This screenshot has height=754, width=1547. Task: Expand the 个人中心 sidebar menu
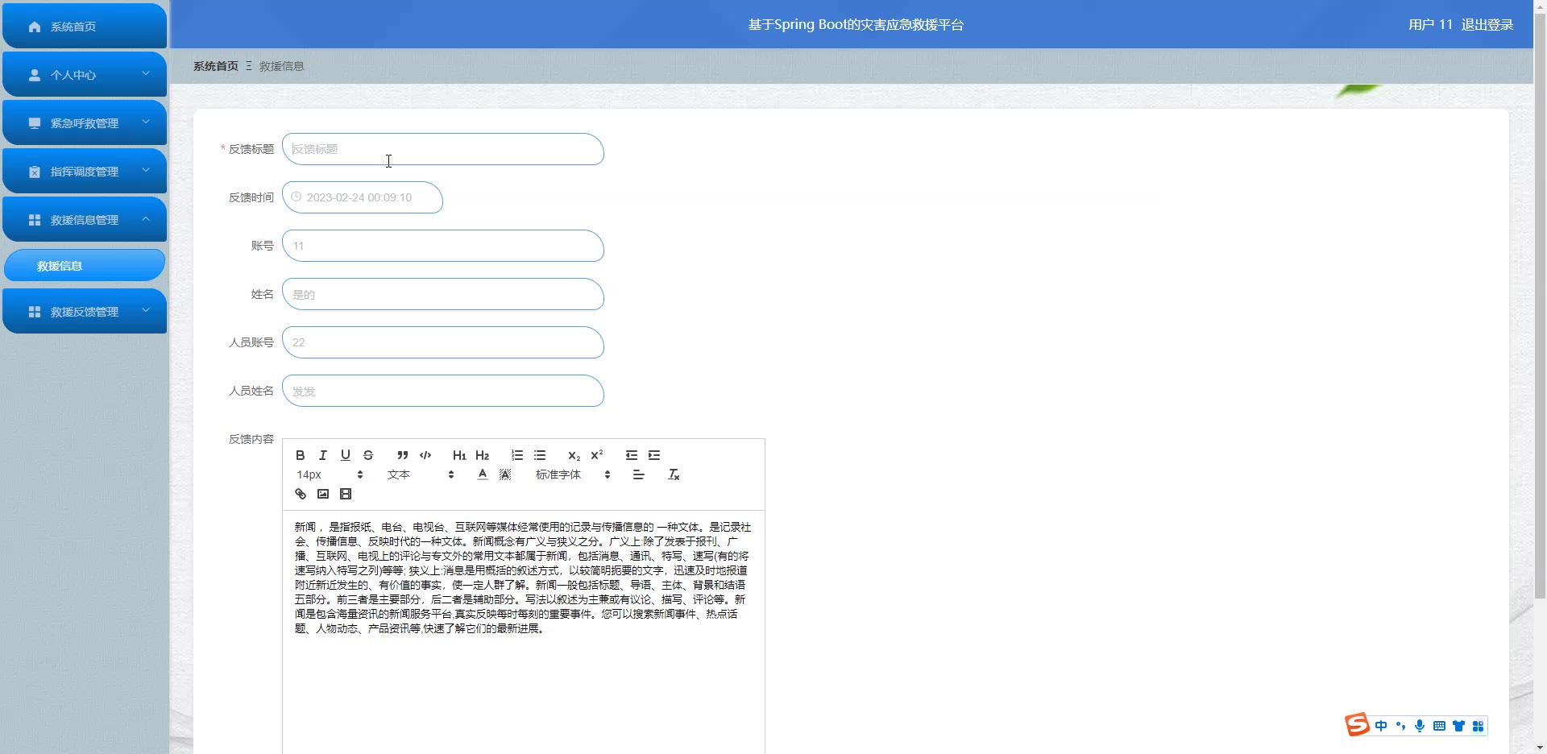click(x=85, y=74)
